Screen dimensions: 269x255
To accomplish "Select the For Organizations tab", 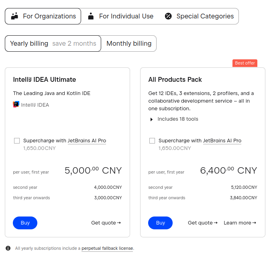I will pyautogui.click(x=43, y=16).
